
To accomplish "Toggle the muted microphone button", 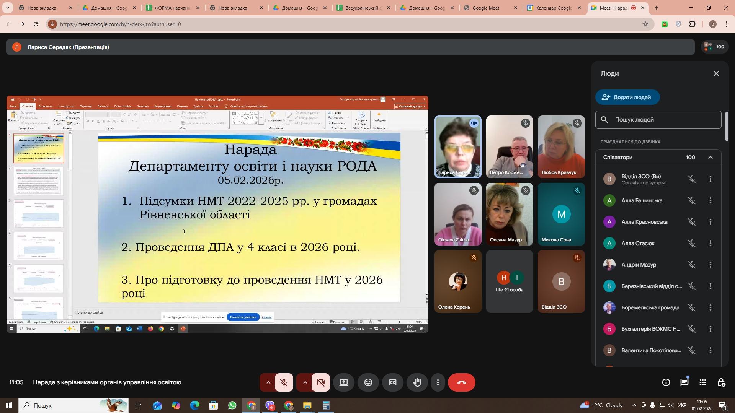I will 284,383.
